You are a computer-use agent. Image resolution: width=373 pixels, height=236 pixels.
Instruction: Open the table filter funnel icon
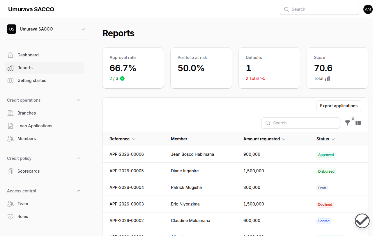click(x=348, y=123)
